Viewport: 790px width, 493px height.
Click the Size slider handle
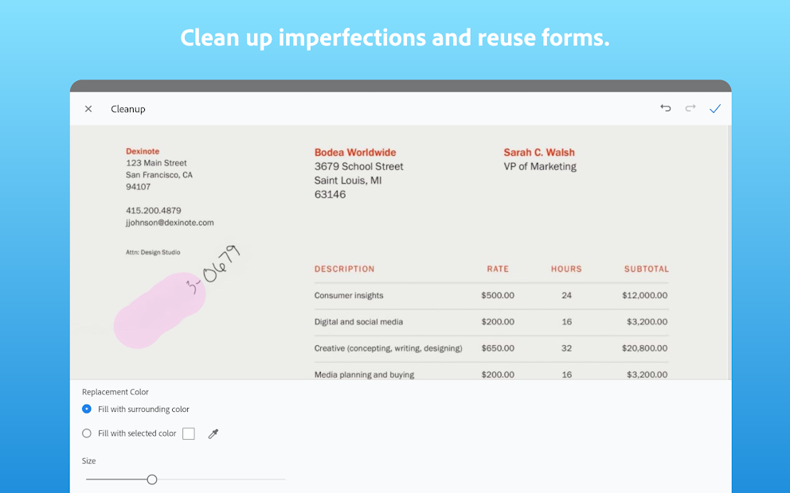coord(152,479)
